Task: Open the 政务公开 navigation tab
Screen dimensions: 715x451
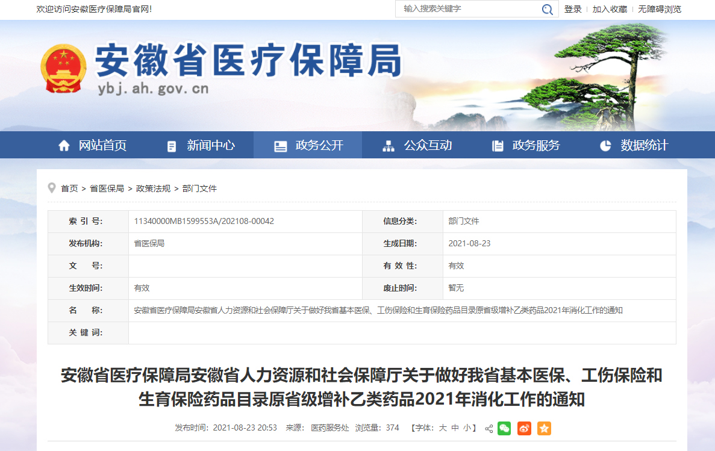Action: coord(319,145)
